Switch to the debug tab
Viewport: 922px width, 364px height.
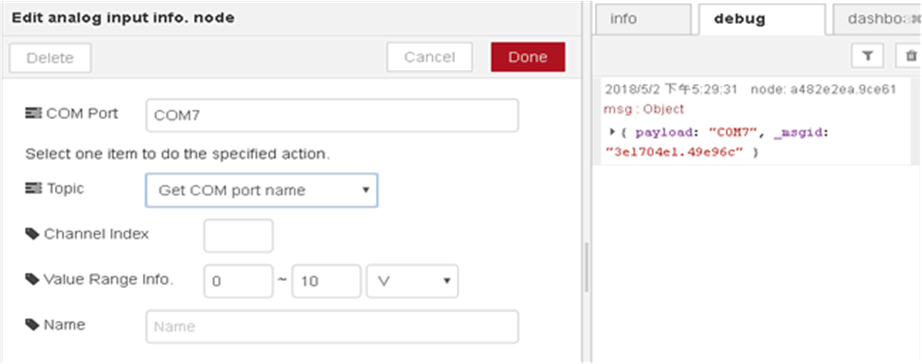coord(761,19)
